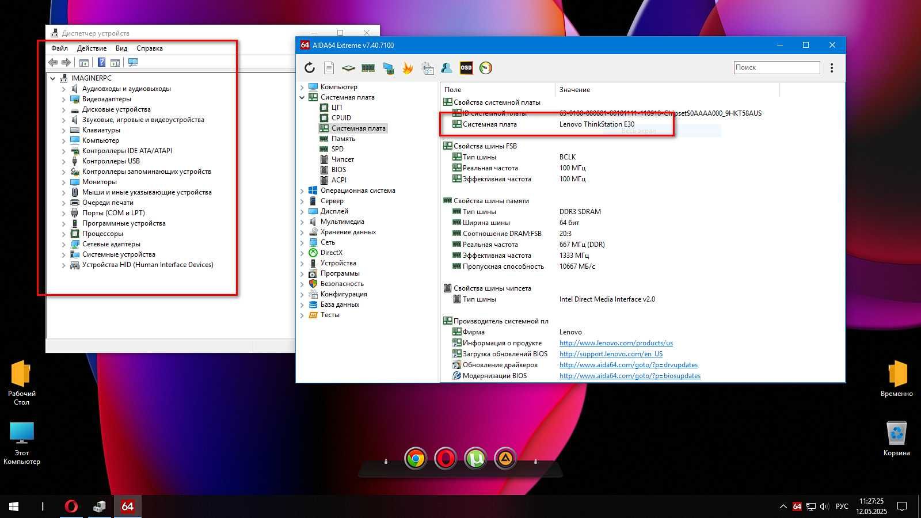Select Чипсет in the AIDA64 tree
The width and height of the screenshot is (921, 518).
coord(342,159)
